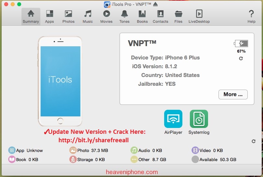Refresh battery status below 67%
Image resolution: width=263 pixels, height=177 pixels.
pos(241,58)
